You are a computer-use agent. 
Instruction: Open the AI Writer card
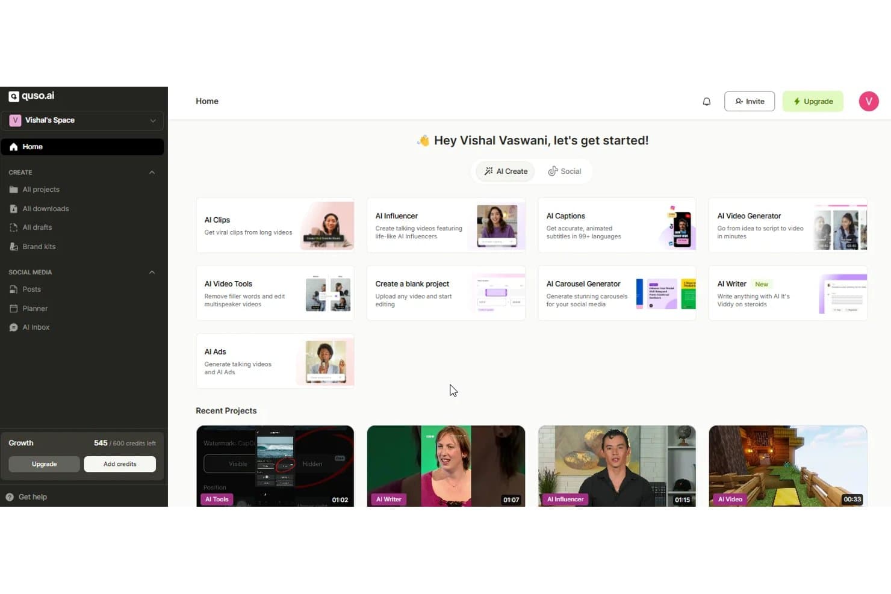pyautogui.click(x=788, y=294)
